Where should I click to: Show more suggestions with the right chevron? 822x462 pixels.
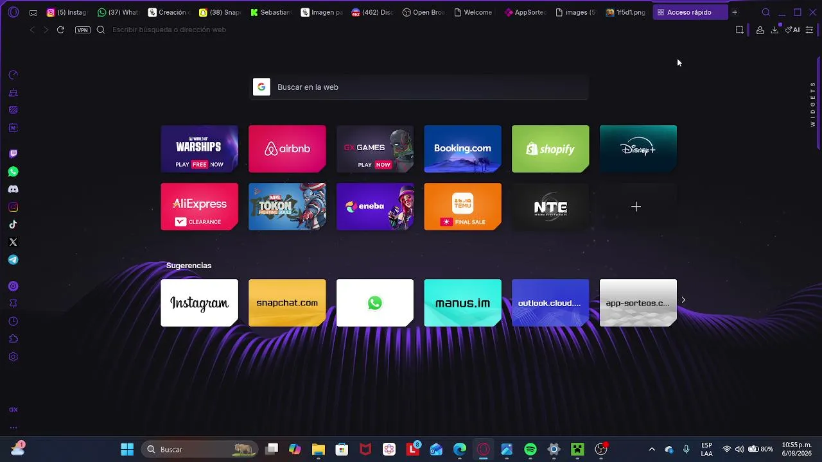[x=683, y=300]
